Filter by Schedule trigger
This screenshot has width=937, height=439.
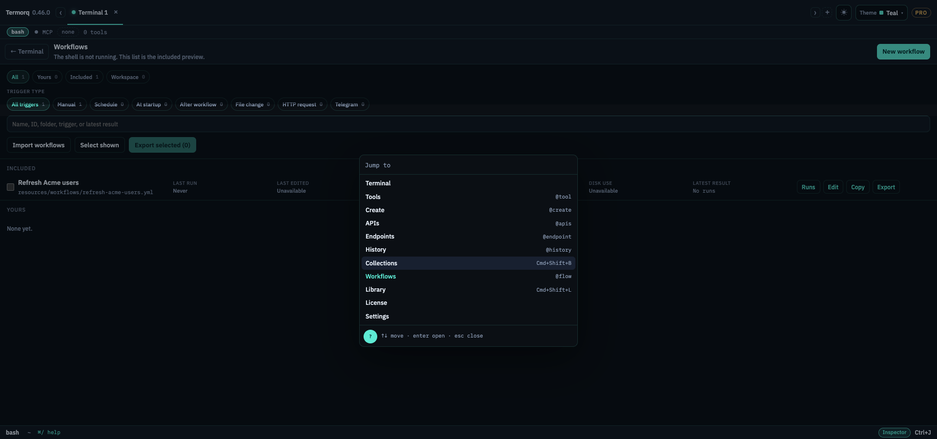pos(109,104)
